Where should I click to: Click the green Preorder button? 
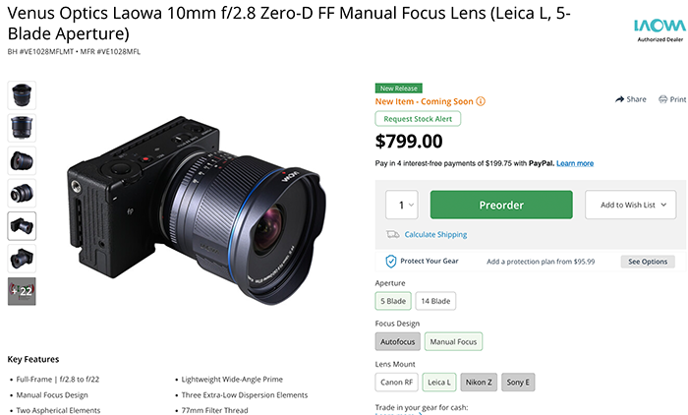[x=501, y=206]
